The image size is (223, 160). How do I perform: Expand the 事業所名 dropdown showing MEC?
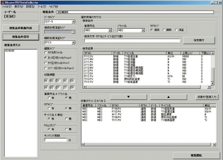click(x=110, y=30)
